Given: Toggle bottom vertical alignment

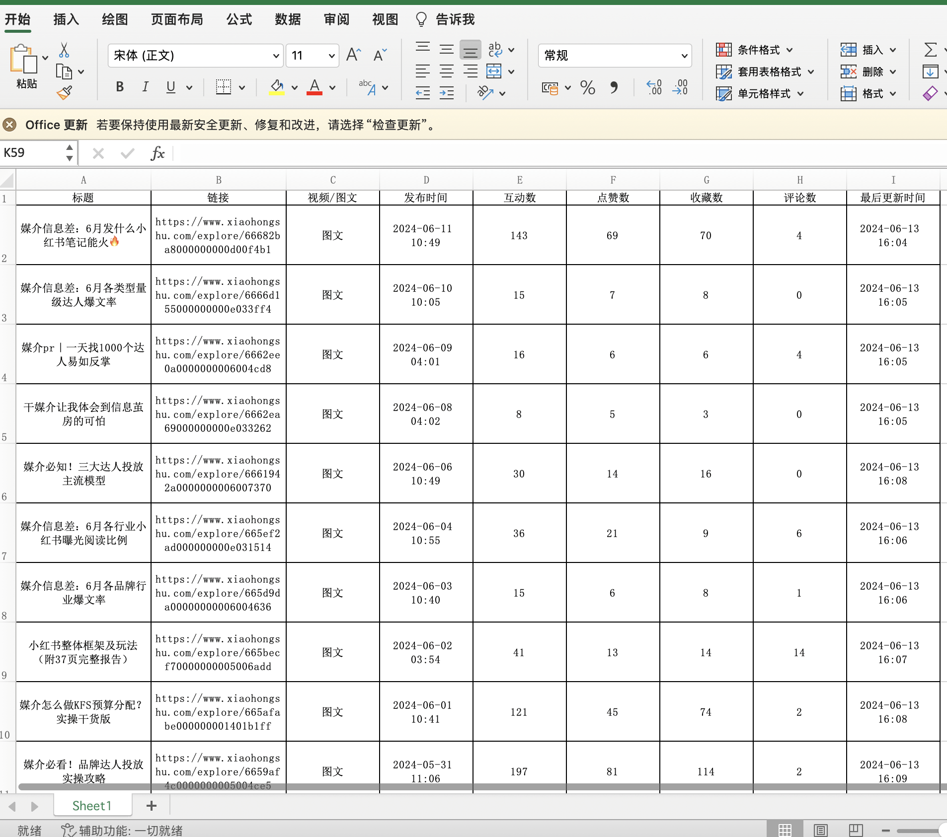Looking at the screenshot, I should pyautogui.click(x=470, y=50).
